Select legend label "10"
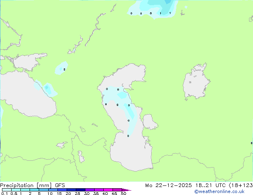 point(50,193)
